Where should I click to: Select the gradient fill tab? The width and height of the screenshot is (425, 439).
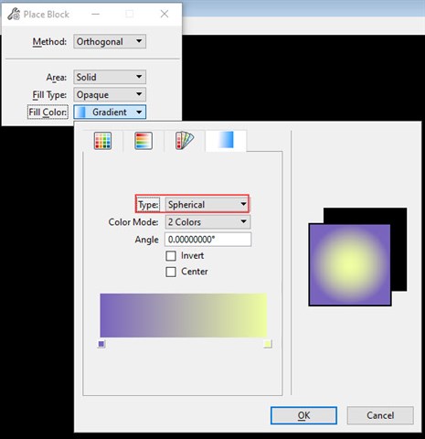pos(226,140)
